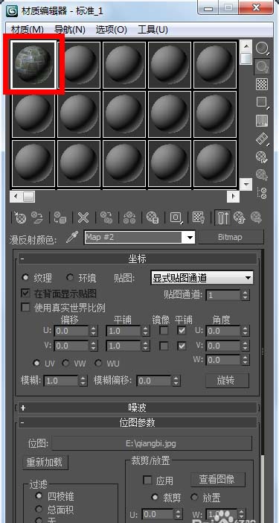Click the 贴图通道 spinner arrows
The height and width of the screenshot is (523, 279).
pyautogui.click(x=246, y=295)
